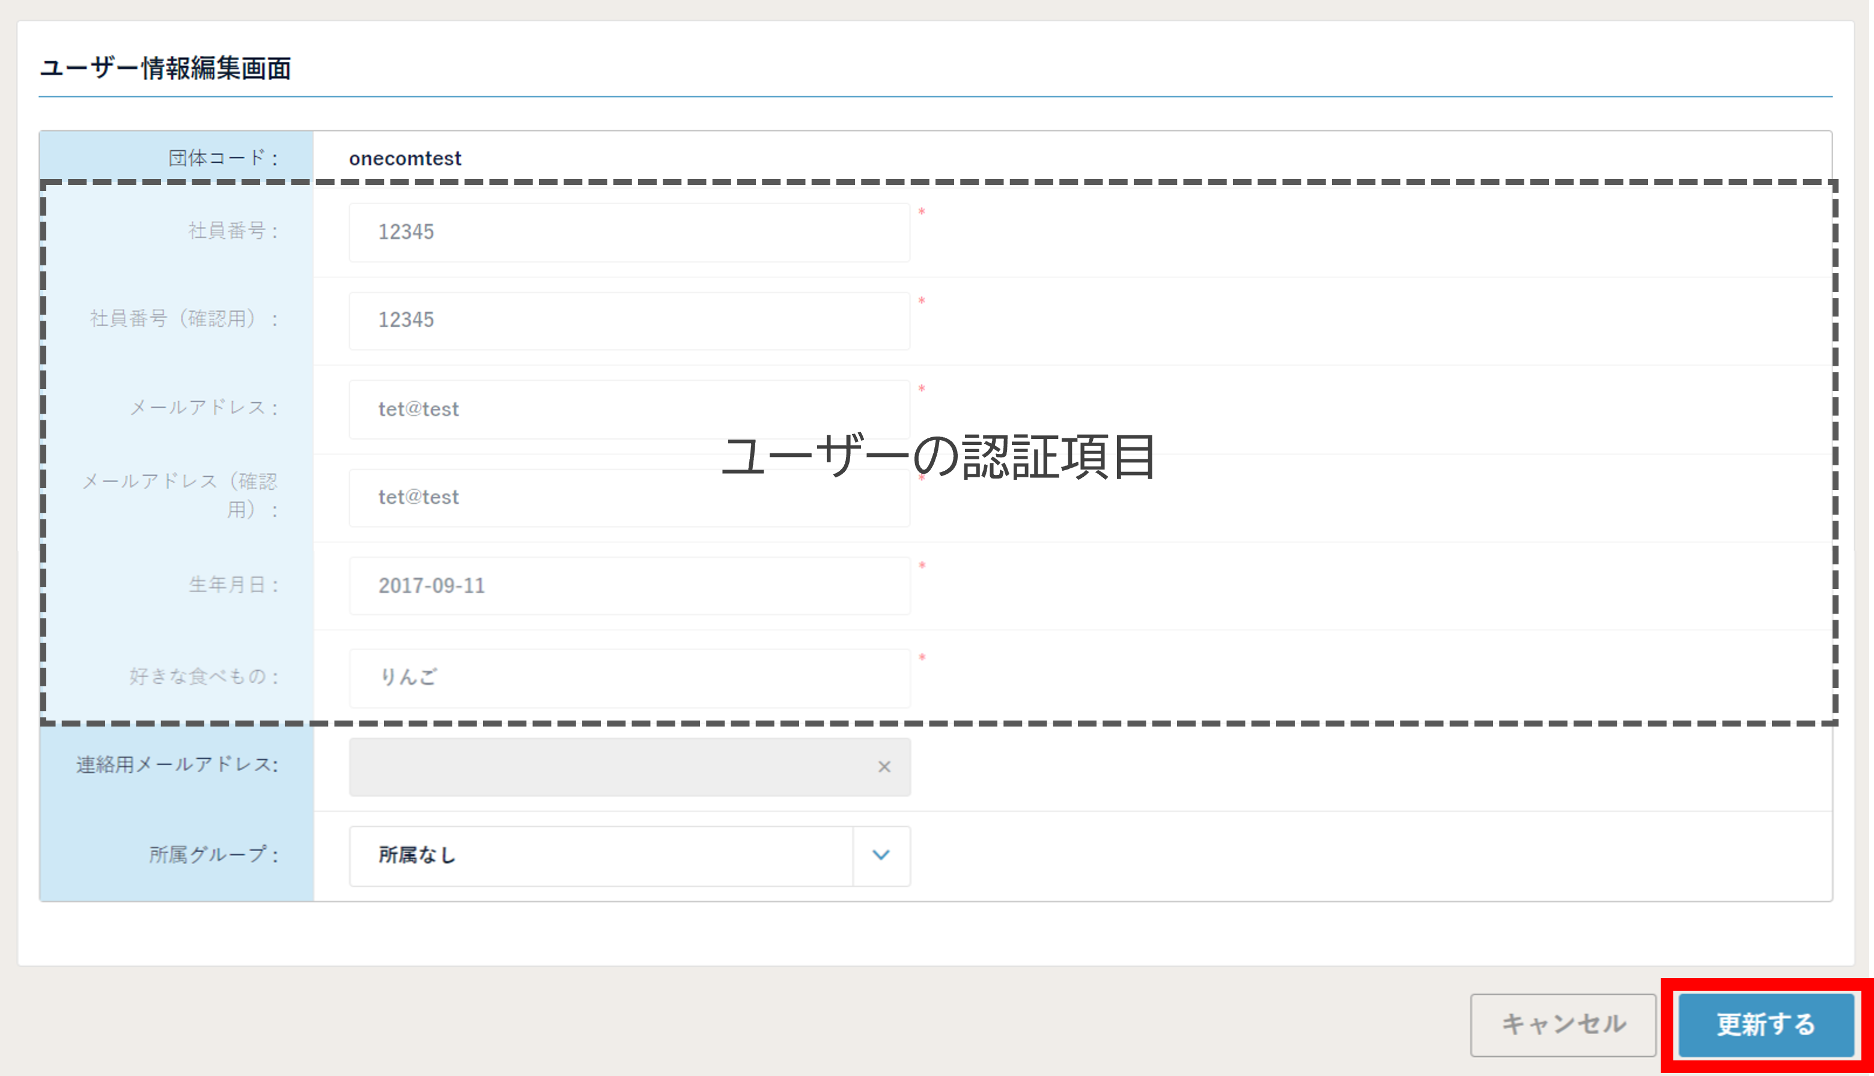Click the 社員番号(確認用) input field
This screenshot has width=1874, height=1076.
628,320
